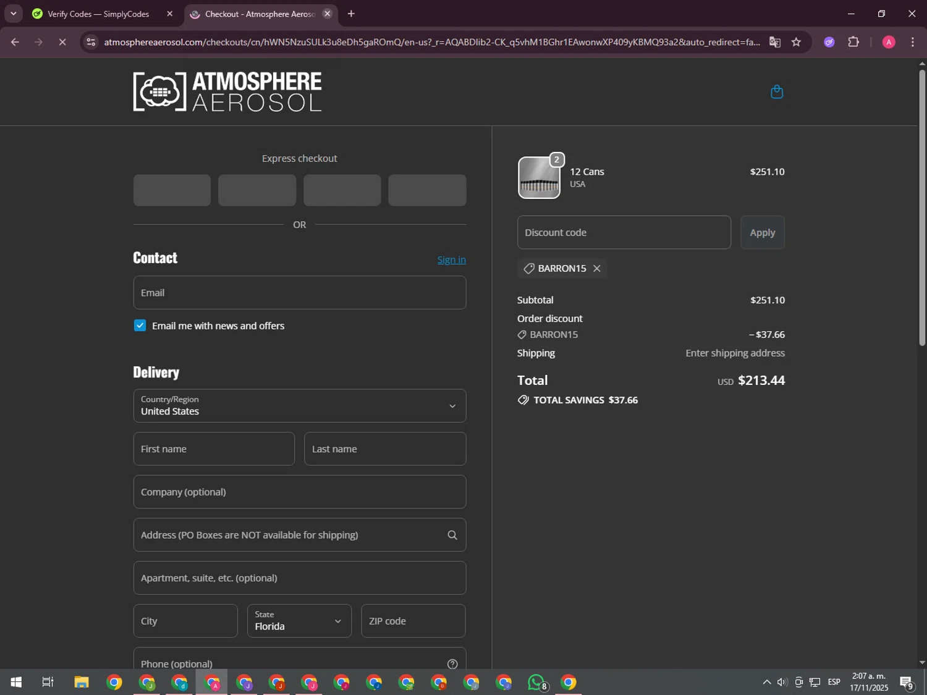The height and width of the screenshot is (695, 927).
Task: Click the third Express checkout button
Action: (342, 190)
